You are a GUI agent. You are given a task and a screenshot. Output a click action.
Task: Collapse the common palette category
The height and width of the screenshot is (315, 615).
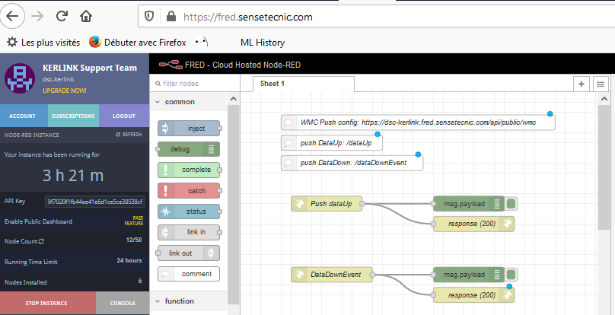click(x=180, y=101)
